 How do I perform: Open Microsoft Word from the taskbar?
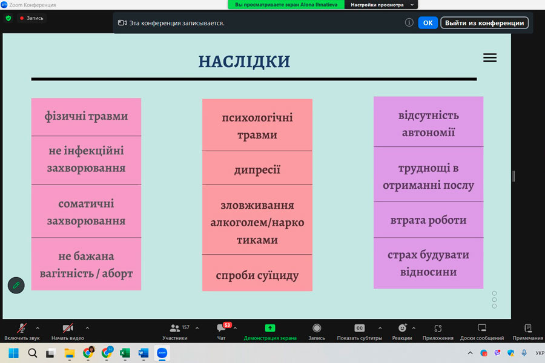pos(144,353)
